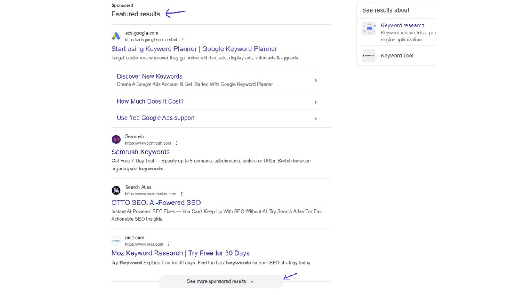Click the Semrush favicon logo
525x295 pixels.
point(116,140)
